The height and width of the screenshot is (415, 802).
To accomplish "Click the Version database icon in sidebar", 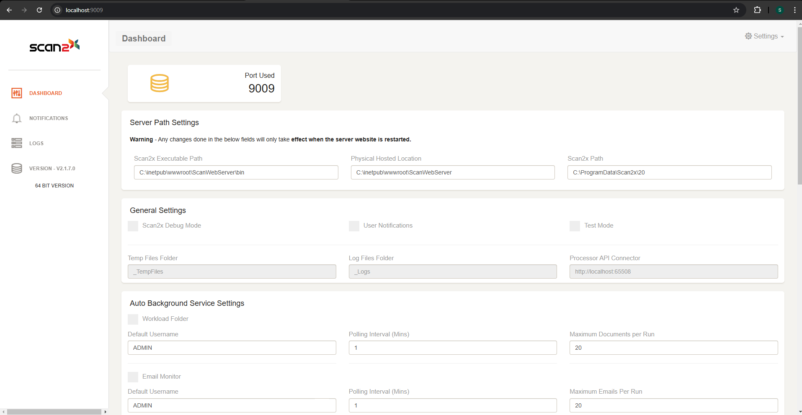I will pos(17,169).
